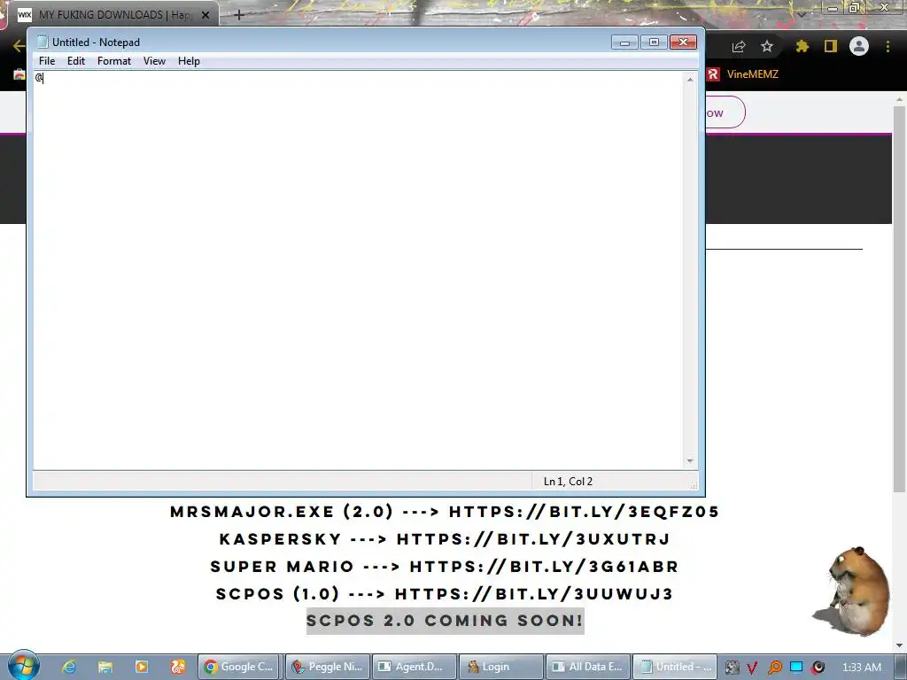Image resolution: width=907 pixels, height=680 pixels.
Task: Open the VineMEMZ bookmark
Action: pos(743,74)
